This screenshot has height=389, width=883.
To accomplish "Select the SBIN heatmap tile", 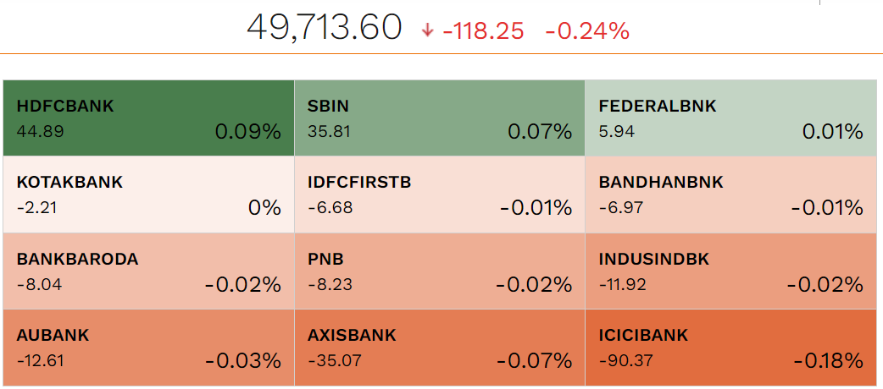I will [440, 118].
